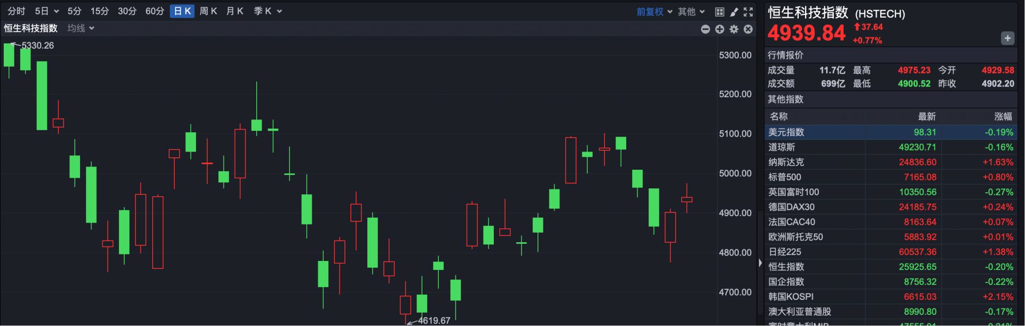Click the 成交量 value 11.7亿
Viewport: 1025px width, 326px height.
tap(832, 70)
